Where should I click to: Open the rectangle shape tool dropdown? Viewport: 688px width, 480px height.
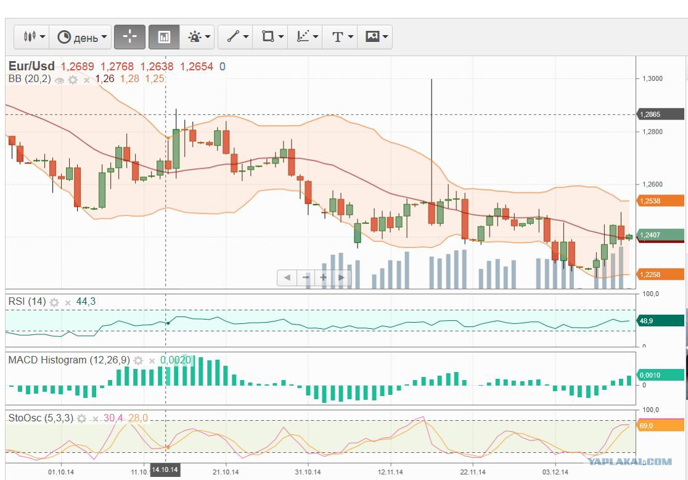pyautogui.click(x=270, y=37)
